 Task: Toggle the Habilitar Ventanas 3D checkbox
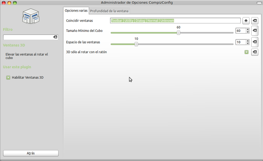8,78
